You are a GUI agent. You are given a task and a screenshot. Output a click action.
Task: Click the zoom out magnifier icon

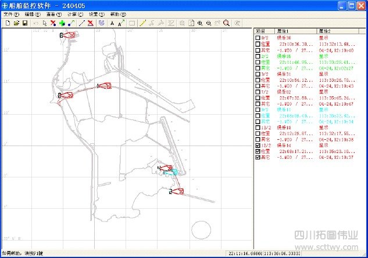pos(208,23)
